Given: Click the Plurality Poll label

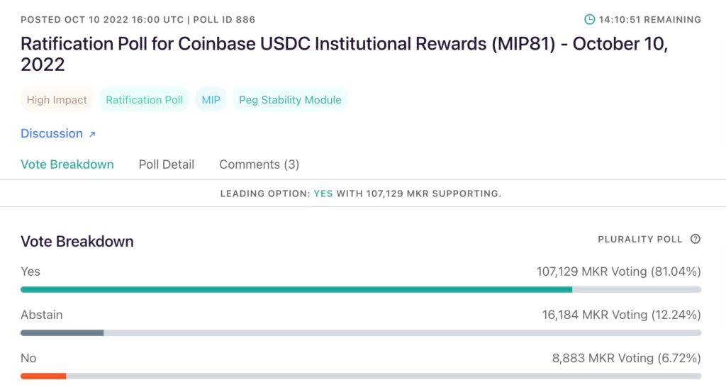Looking at the screenshot, I should [640, 240].
